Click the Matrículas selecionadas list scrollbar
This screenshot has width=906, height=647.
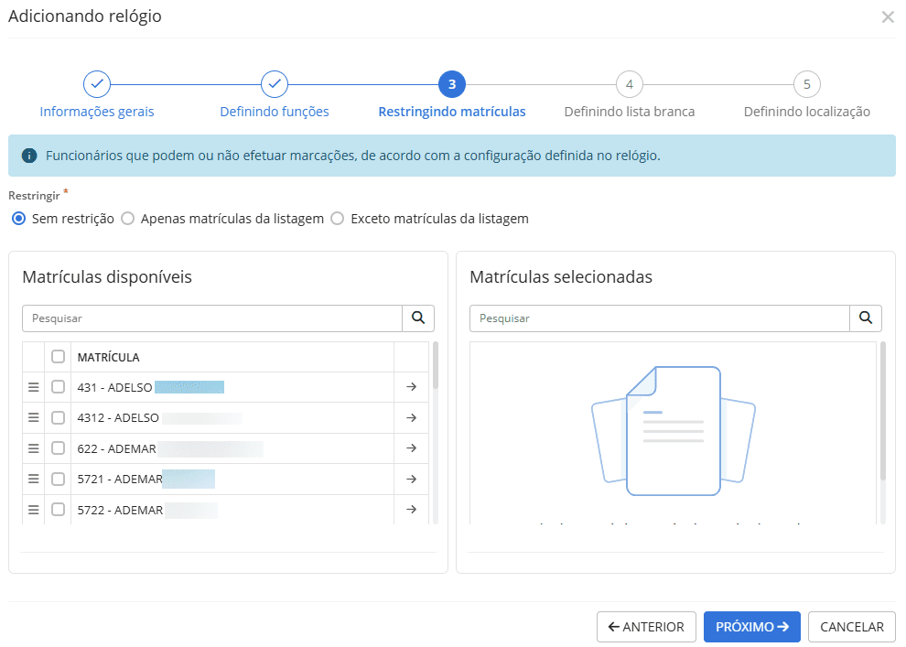pyautogui.click(x=882, y=411)
